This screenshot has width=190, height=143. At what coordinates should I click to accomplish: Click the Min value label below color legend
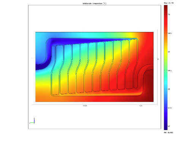(168, 132)
